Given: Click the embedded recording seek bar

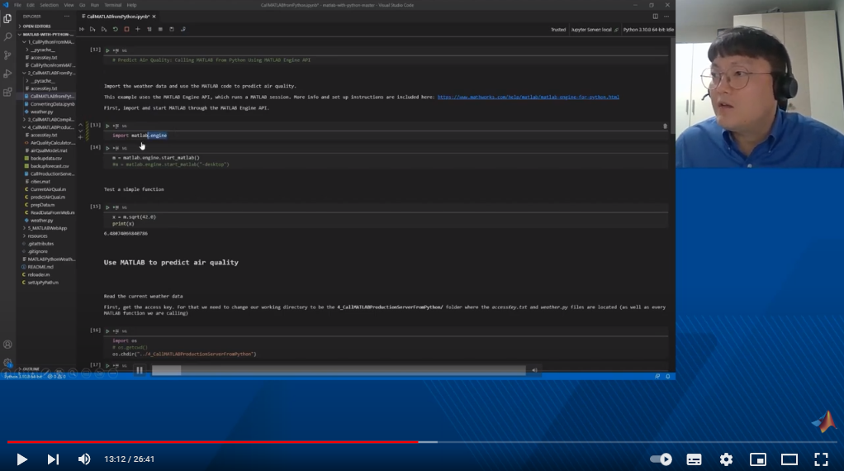Looking at the screenshot, I should pos(339,370).
